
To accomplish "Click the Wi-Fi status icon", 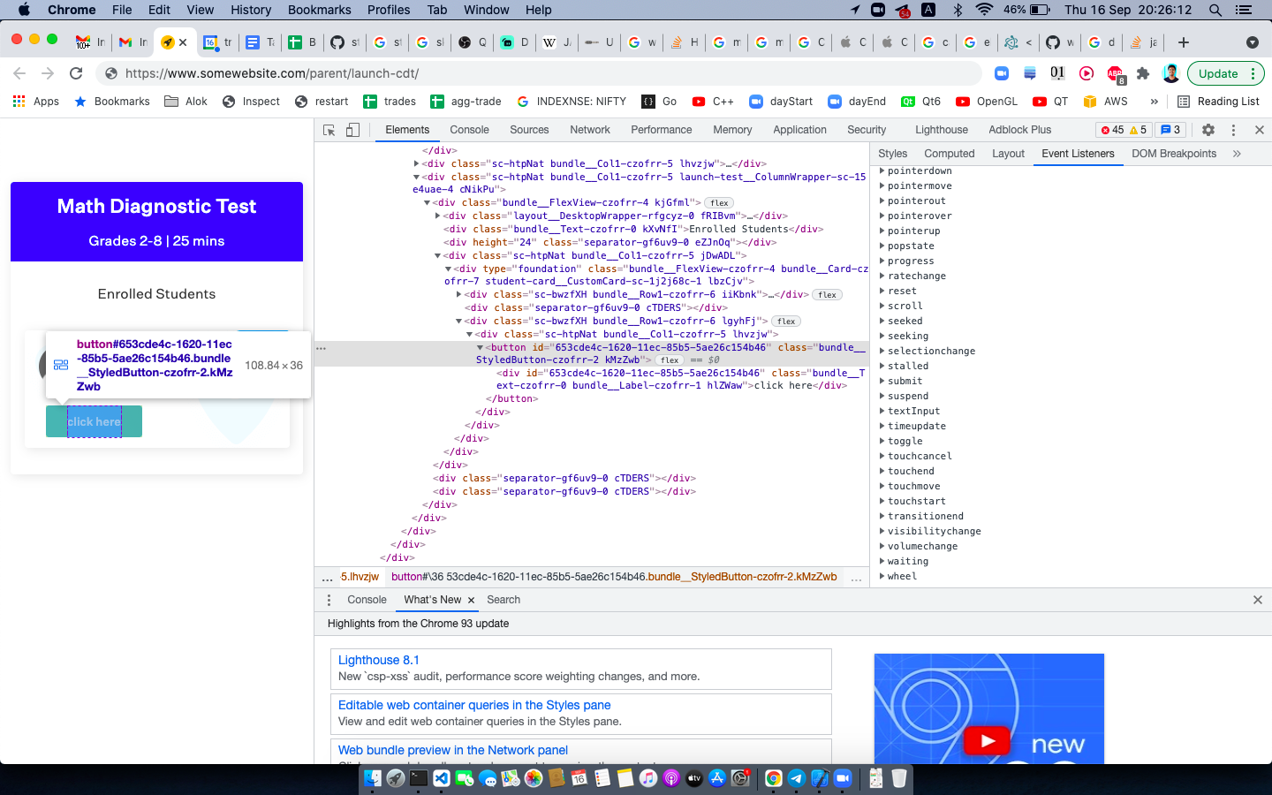I will (984, 10).
